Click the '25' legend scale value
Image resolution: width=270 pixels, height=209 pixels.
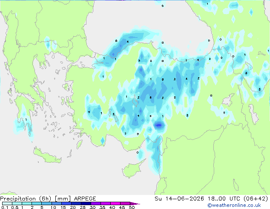point(83,207)
